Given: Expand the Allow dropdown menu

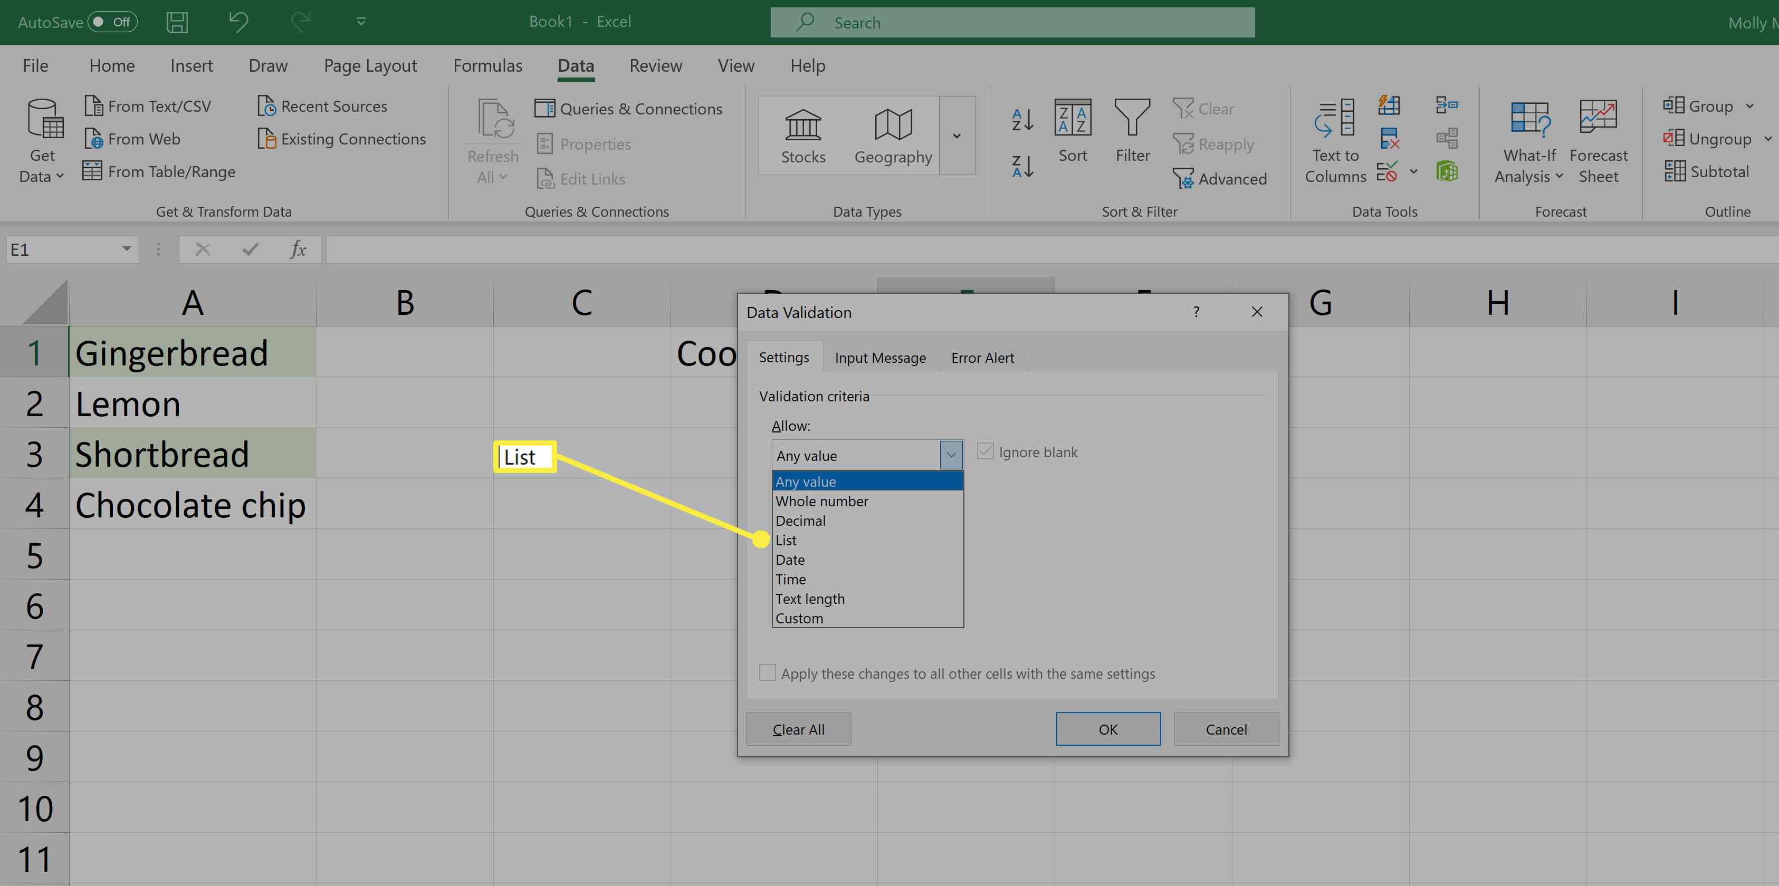Looking at the screenshot, I should click(x=951, y=455).
